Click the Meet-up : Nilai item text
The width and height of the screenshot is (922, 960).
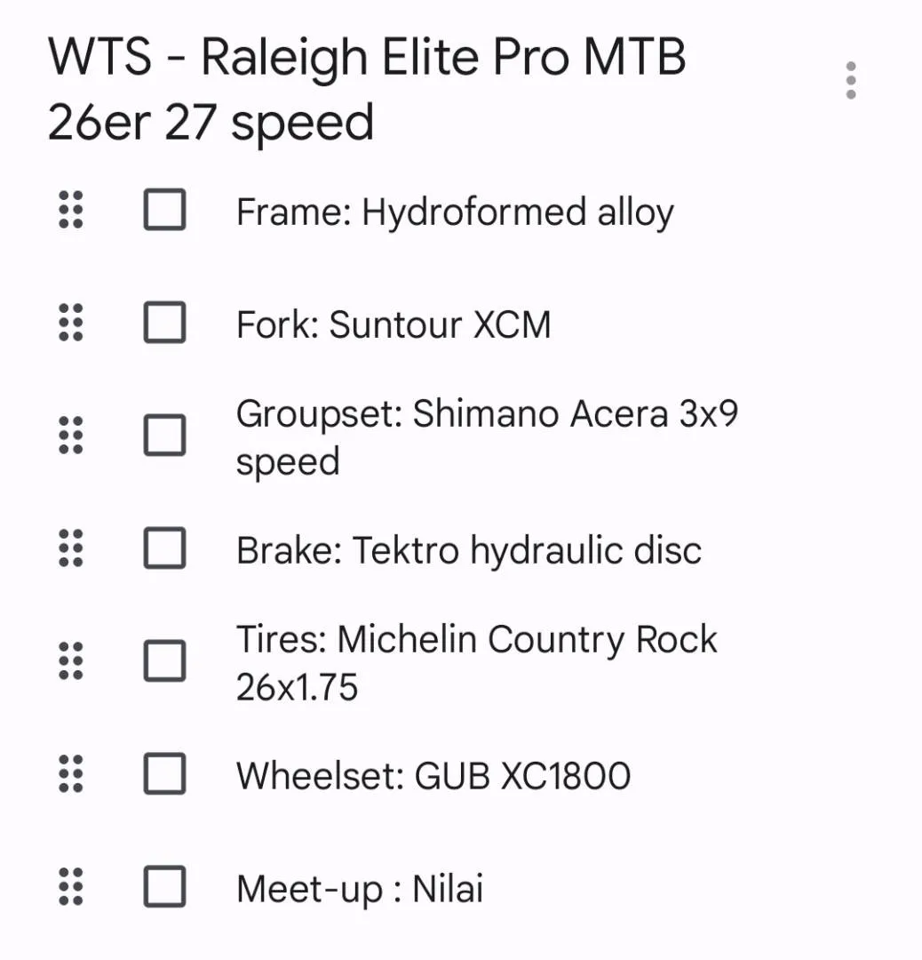pos(360,889)
